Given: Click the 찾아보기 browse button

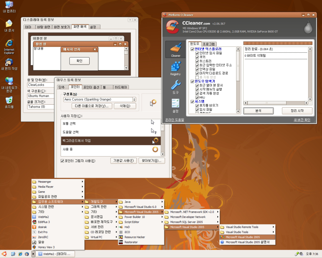Looking at the screenshot, I should point(152,161).
